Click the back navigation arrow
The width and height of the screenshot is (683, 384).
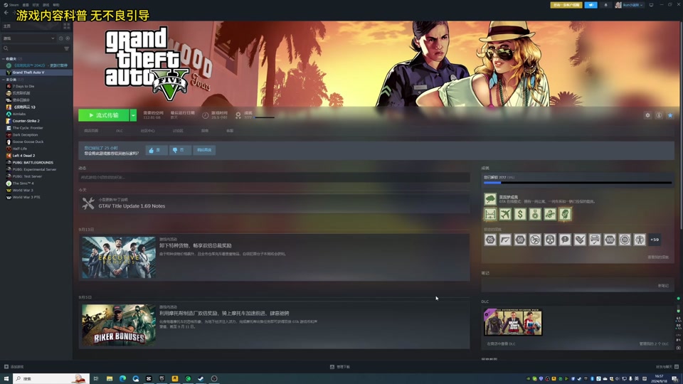pyautogui.click(x=6, y=13)
